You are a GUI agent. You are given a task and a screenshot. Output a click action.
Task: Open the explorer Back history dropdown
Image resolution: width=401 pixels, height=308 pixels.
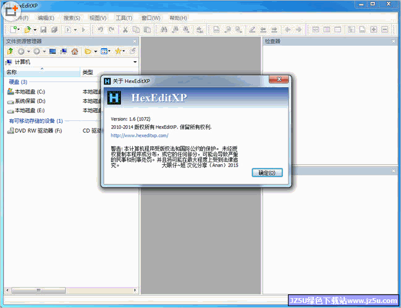click(28, 51)
